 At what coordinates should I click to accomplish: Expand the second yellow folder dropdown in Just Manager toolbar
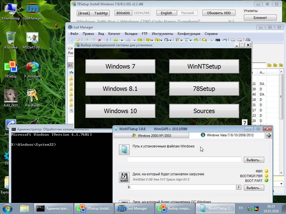(x=161, y=40)
